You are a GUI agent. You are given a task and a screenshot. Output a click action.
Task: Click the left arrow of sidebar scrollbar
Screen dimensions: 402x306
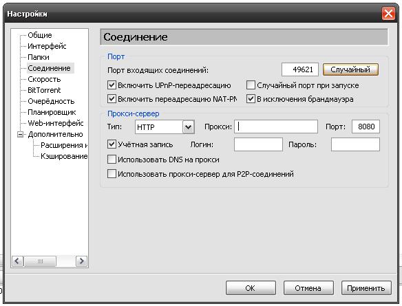[17, 261]
